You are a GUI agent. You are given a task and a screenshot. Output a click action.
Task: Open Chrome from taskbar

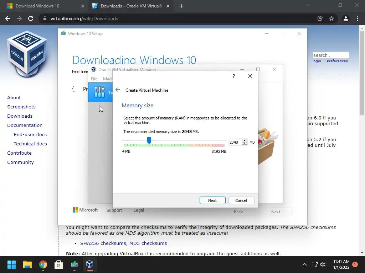43,264
